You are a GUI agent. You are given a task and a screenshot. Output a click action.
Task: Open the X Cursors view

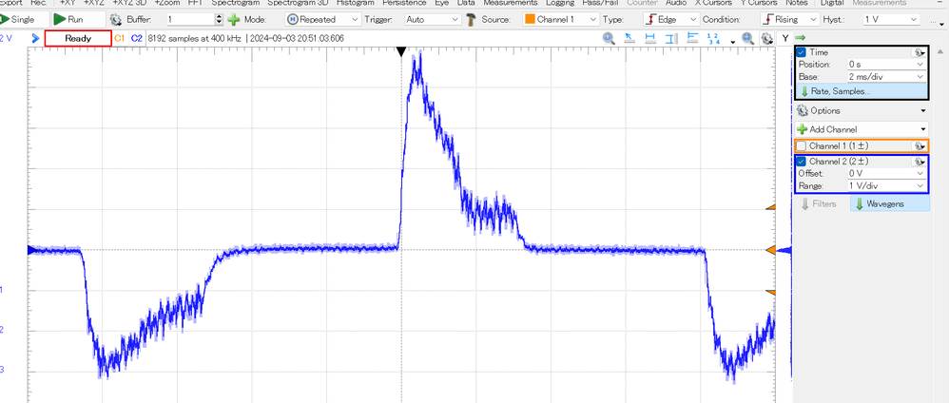pos(713,3)
